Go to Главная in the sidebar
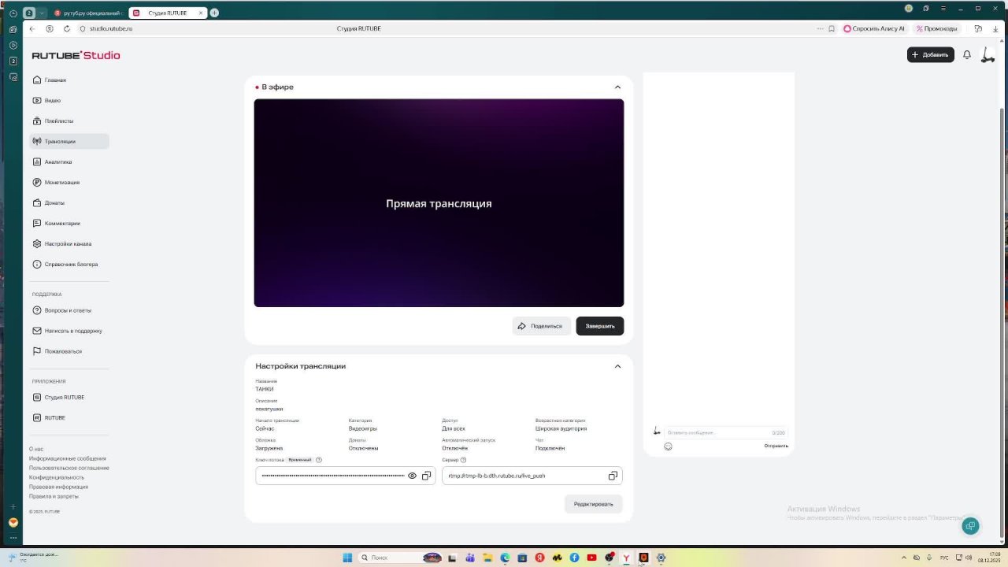Screen dimensions: 1008x567 (69, 80)
